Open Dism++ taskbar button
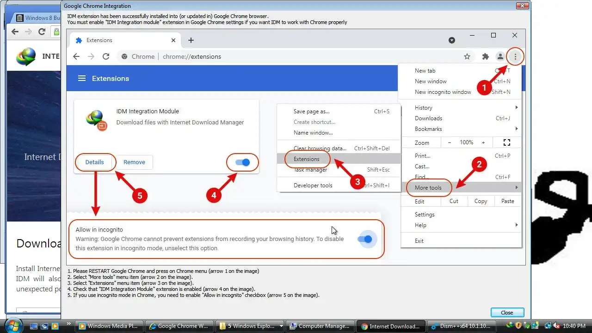592x333 pixels. click(x=462, y=326)
